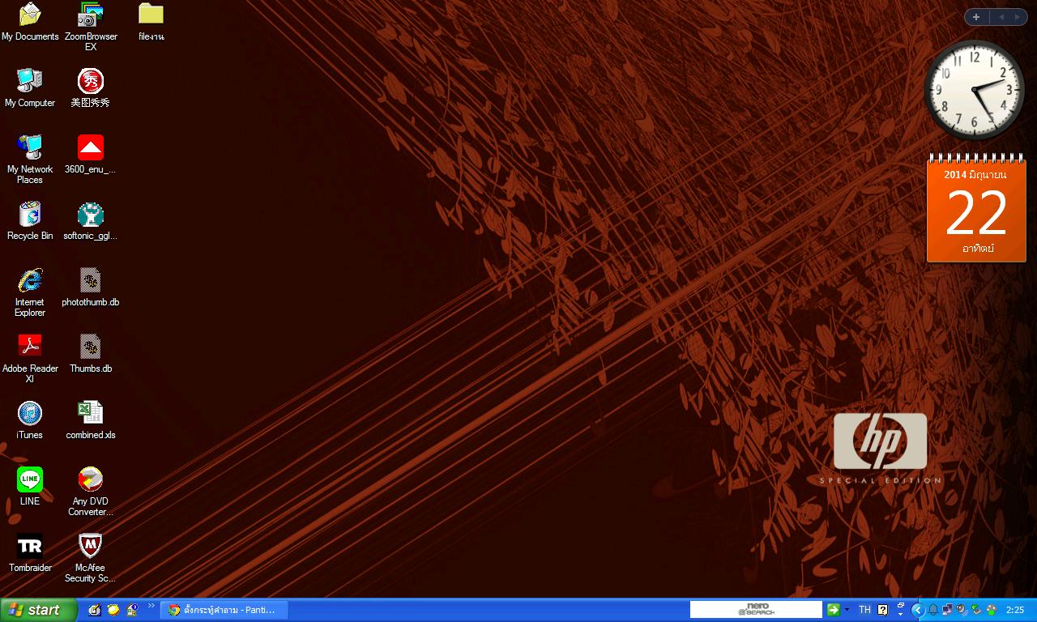Open the language bar options small arrow
The height and width of the screenshot is (622, 1037).
click(900, 615)
